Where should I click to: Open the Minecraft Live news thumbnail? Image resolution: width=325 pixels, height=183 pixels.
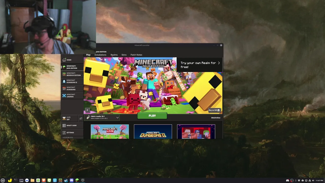coord(110,132)
